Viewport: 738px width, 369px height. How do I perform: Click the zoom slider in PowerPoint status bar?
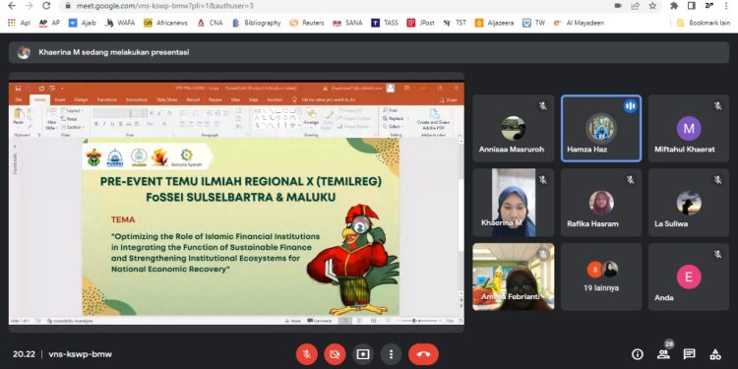[x=419, y=321]
